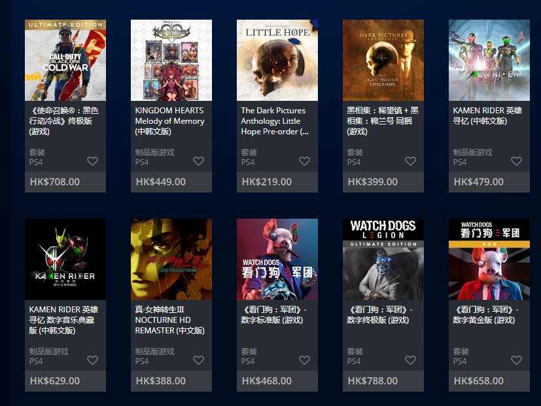Wishlist the Watch Dogs Legion Gold Edition
This screenshot has width=541, height=406.
[x=516, y=360]
